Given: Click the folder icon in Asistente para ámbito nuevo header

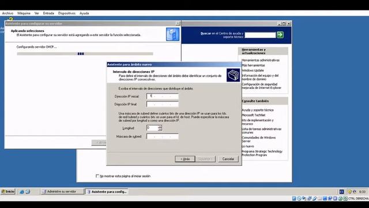Looking at the screenshot, I should point(233,75).
